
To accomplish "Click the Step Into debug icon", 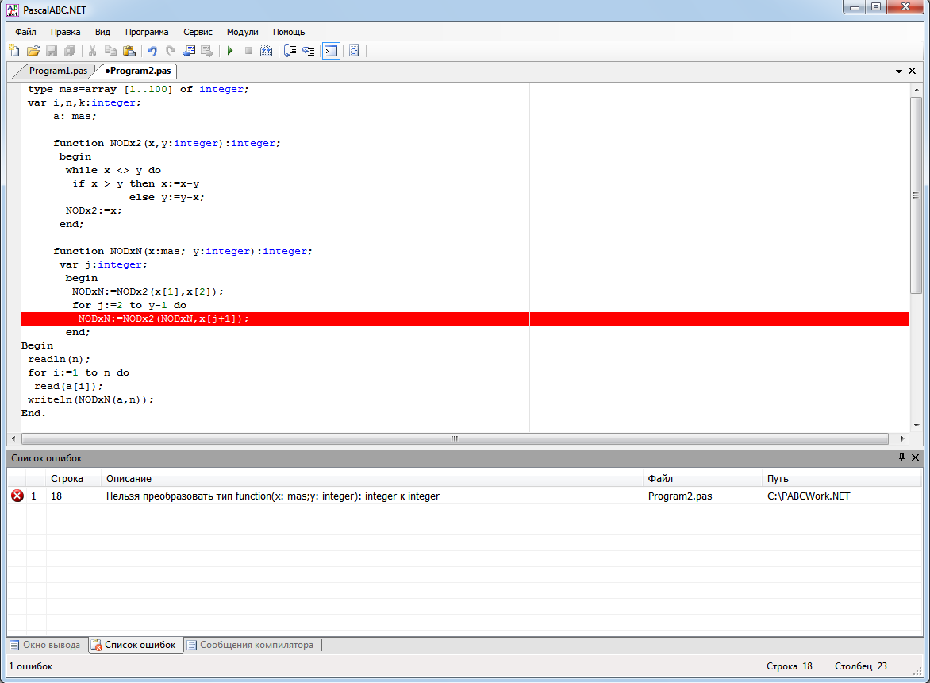I will (308, 51).
